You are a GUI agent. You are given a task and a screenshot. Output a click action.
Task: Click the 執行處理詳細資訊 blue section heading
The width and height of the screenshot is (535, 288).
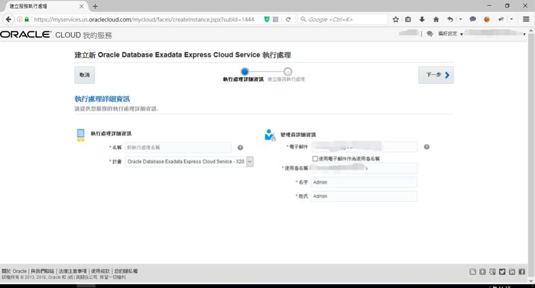coord(102,99)
